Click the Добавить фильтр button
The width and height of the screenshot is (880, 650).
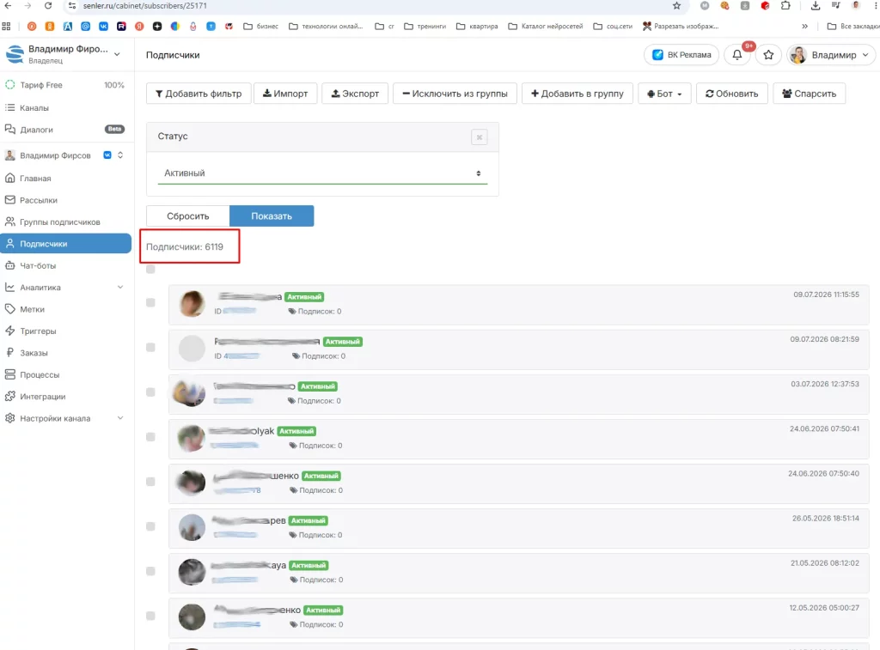[x=199, y=94]
